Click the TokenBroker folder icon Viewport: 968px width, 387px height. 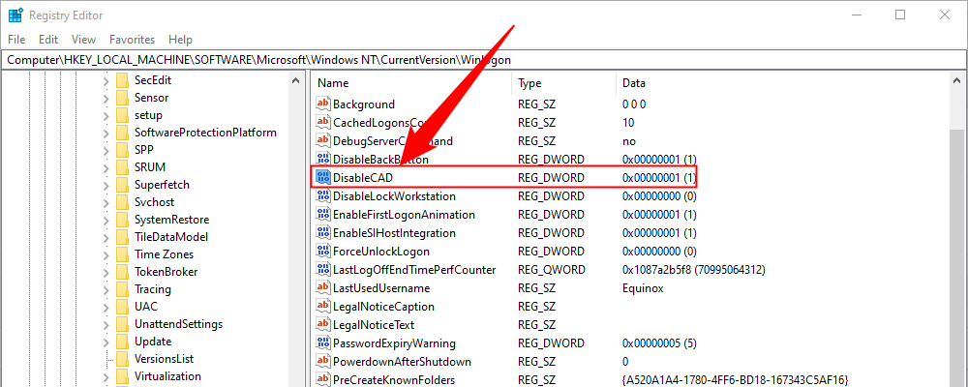[x=122, y=272]
